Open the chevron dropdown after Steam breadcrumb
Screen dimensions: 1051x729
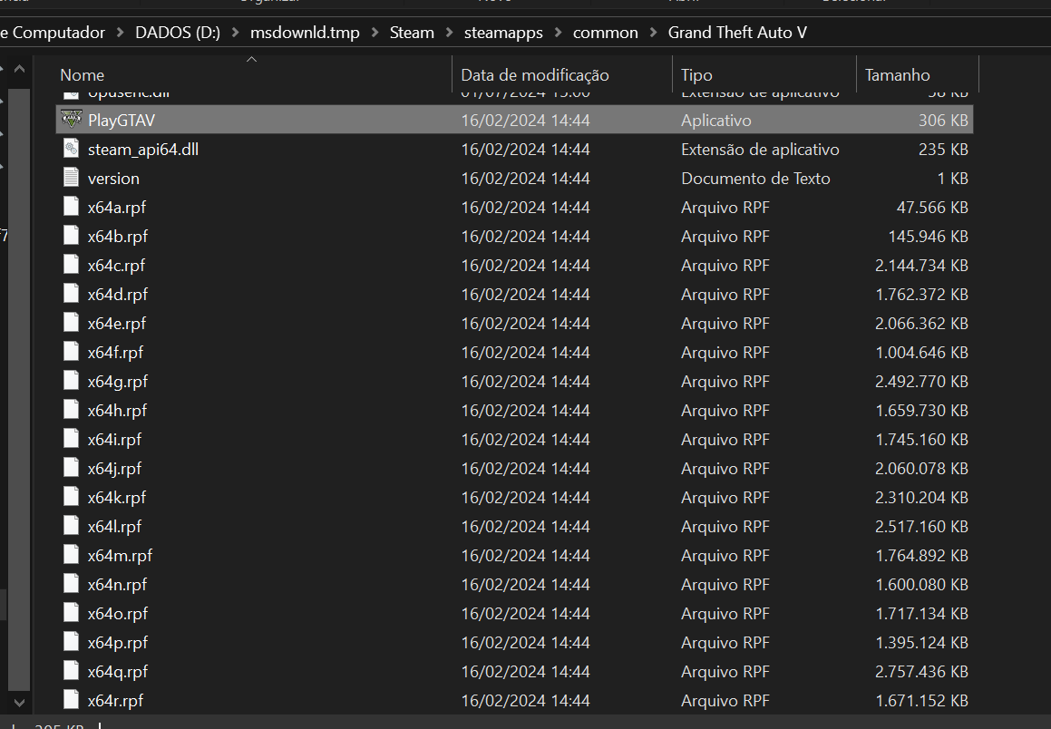point(449,33)
